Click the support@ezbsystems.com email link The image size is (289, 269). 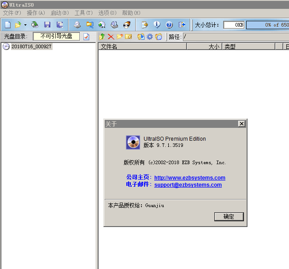click(188, 185)
